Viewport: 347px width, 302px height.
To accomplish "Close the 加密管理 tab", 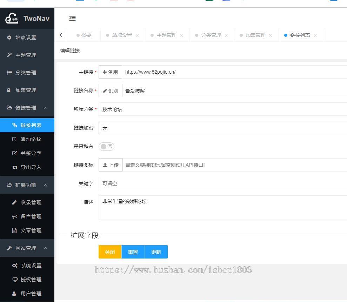I will pos(271,36).
